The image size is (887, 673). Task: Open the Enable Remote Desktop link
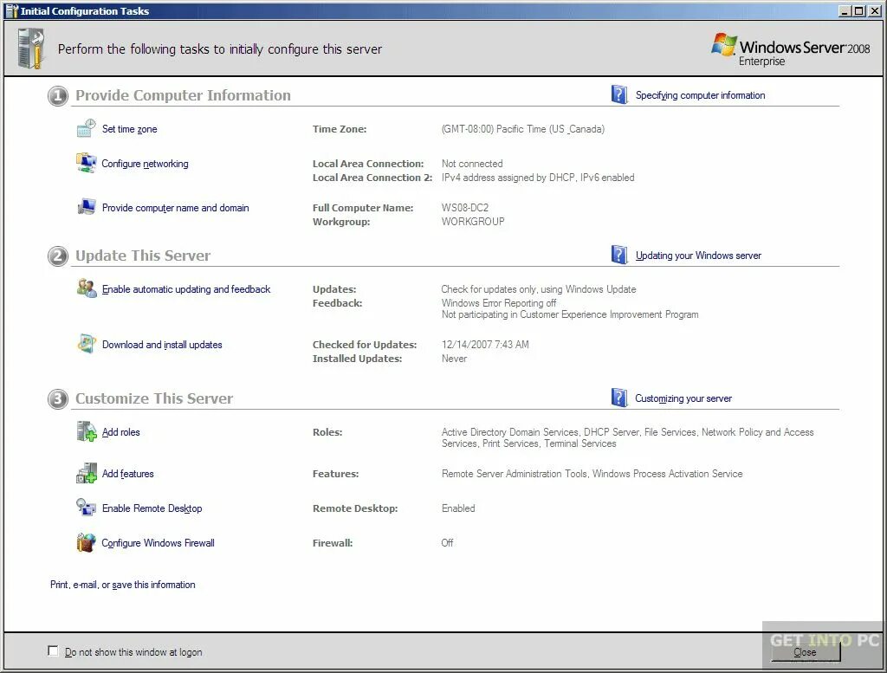coord(152,508)
